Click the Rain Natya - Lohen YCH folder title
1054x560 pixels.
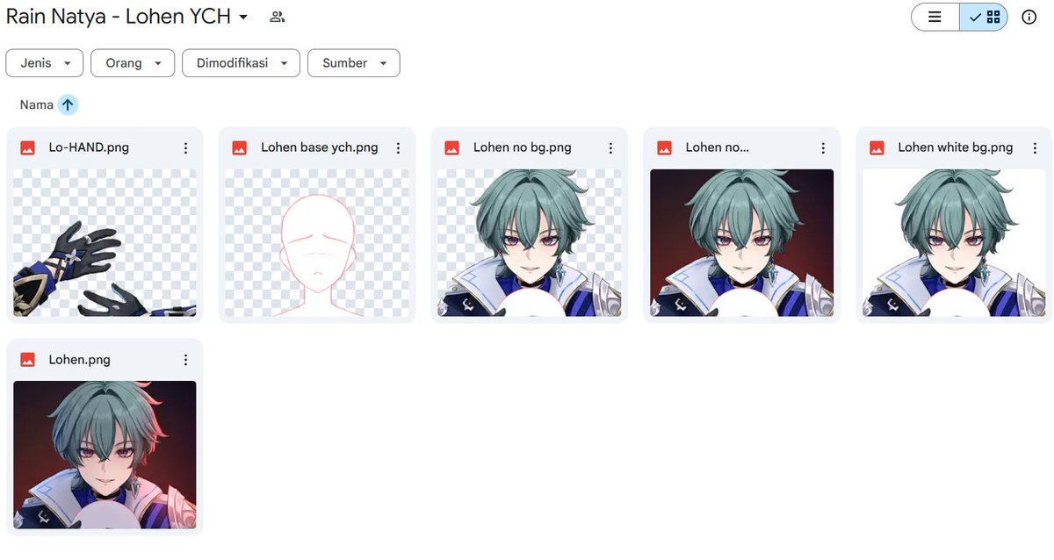(119, 17)
